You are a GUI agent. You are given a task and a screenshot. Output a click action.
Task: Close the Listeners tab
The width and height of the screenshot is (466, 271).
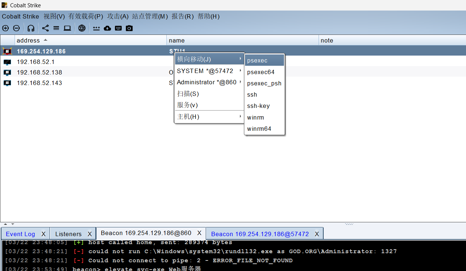(x=90, y=234)
